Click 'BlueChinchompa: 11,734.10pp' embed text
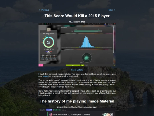 coord(72,115)
